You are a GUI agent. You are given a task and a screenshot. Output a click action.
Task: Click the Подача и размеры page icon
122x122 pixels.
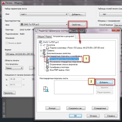[47, 48]
